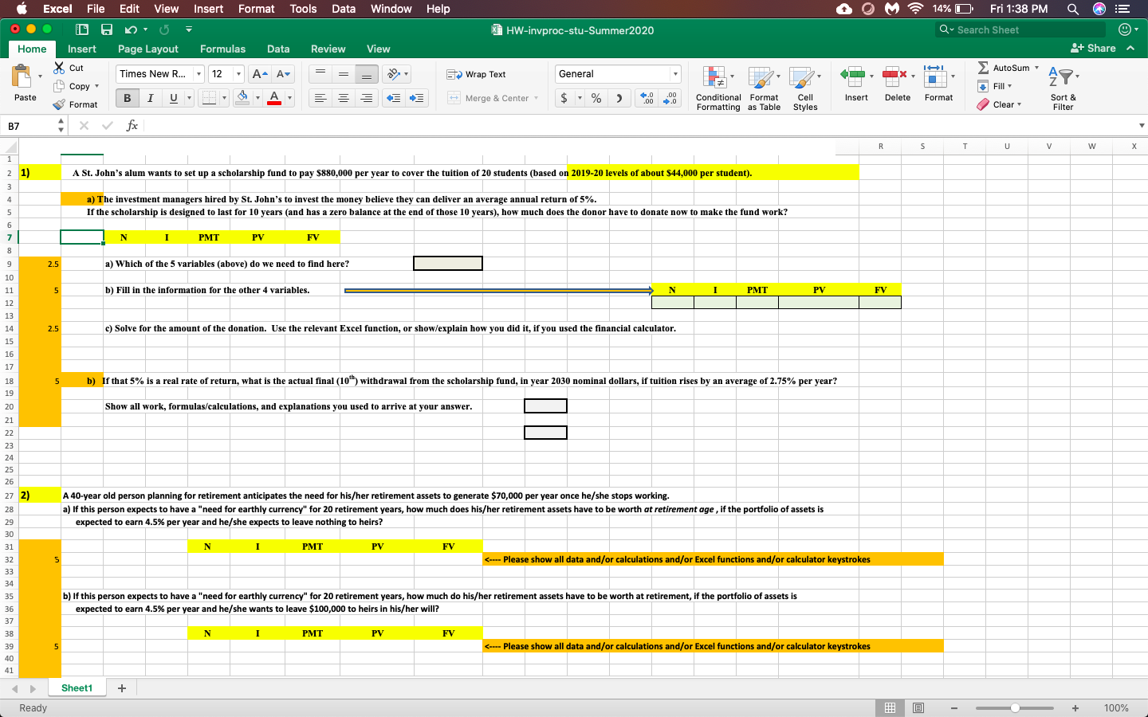The height and width of the screenshot is (717, 1148).
Task: Switch to the Formulas ribbon tab
Action: tap(222, 49)
